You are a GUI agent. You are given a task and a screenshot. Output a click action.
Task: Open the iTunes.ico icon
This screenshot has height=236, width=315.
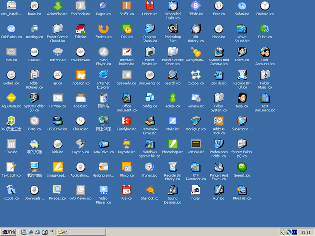pos(150,167)
